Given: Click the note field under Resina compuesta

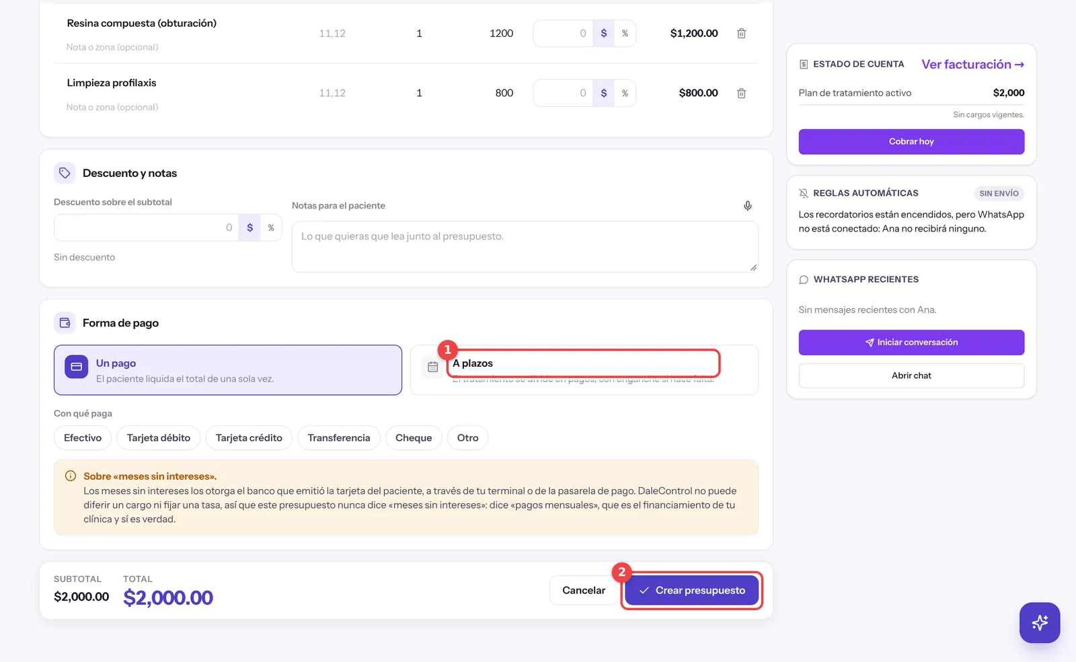Looking at the screenshot, I should click(112, 47).
